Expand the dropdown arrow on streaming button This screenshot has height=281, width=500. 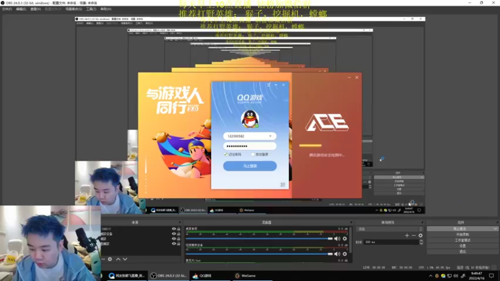(x=495, y=229)
